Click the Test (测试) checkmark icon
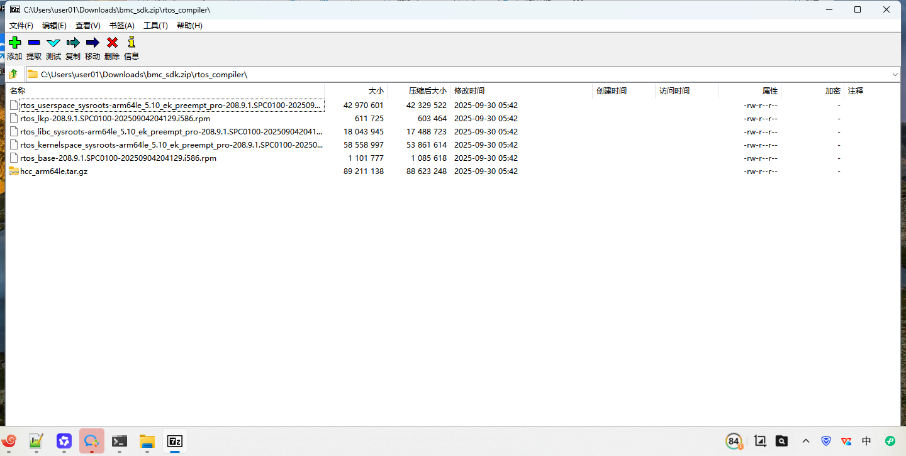 [53, 43]
